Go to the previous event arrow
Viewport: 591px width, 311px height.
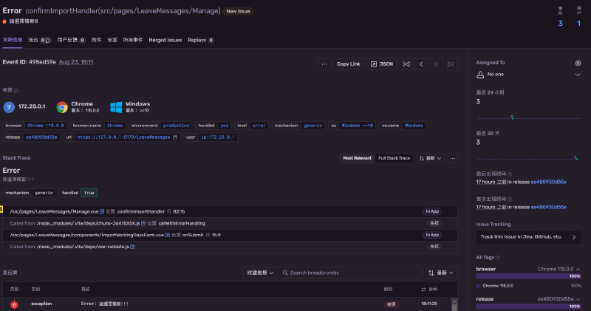[x=421, y=64]
